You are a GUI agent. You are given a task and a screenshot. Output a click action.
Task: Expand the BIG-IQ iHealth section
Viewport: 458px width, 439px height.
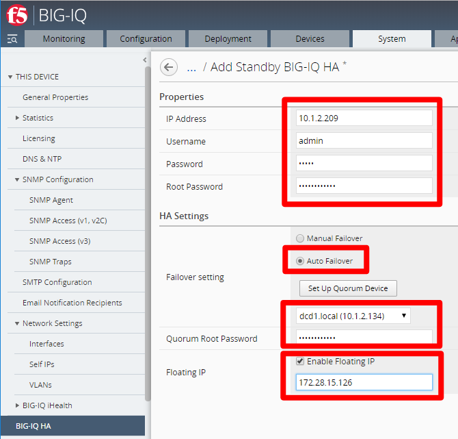click(17, 405)
